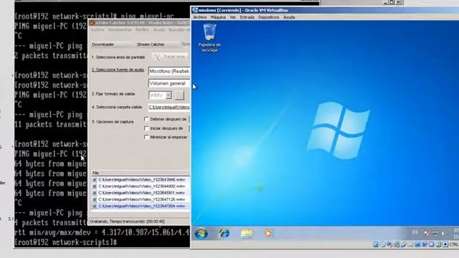Open the WMV output format dropdown
The width and height of the screenshot is (459, 258).
tap(169, 95)
